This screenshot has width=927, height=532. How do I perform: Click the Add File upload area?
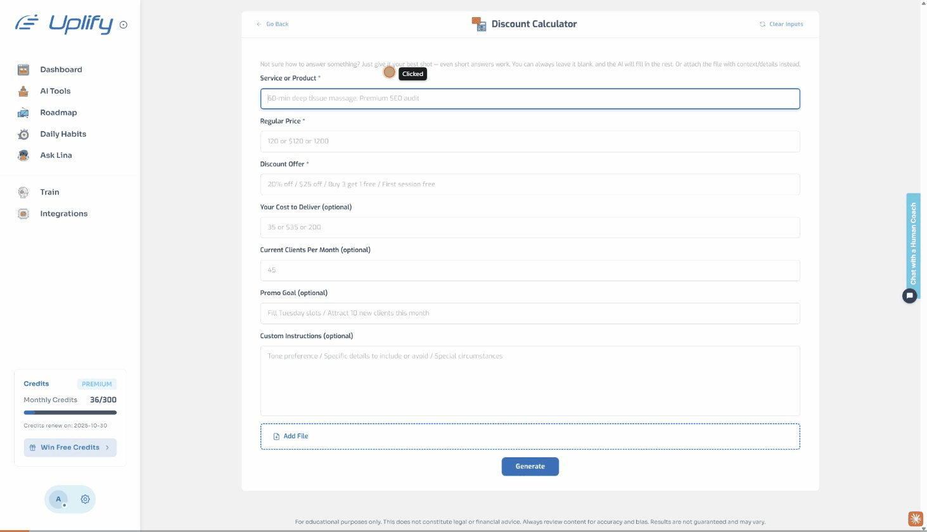(530, 436)
